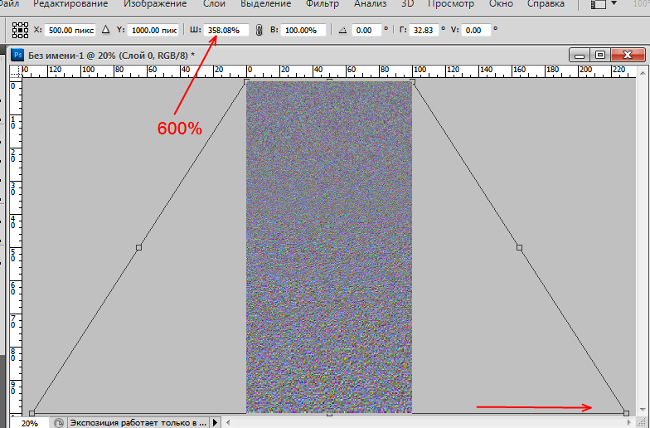Click the reference point locator icon

(x=20, y=30)
